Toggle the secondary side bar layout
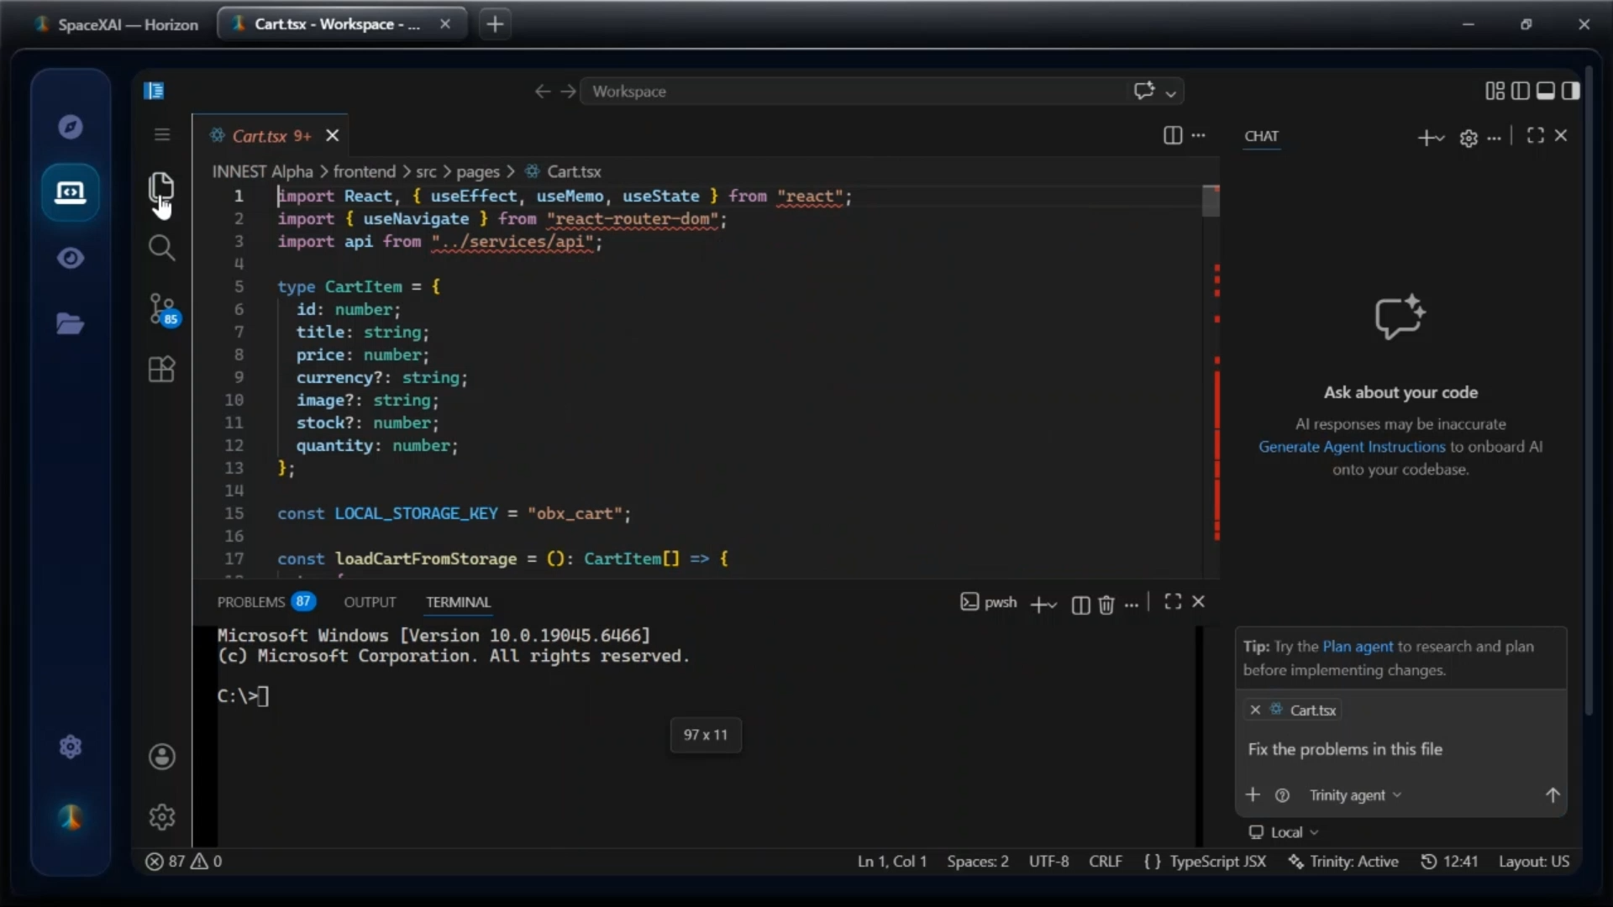 (1571, 91)
